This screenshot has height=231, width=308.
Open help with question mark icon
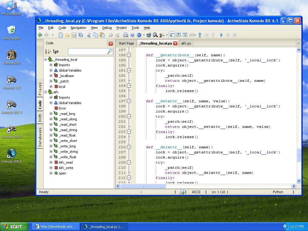pos(132,35)
